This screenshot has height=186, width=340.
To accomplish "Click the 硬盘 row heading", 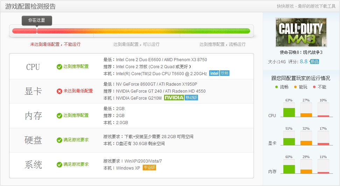I will tap(33, 140).
